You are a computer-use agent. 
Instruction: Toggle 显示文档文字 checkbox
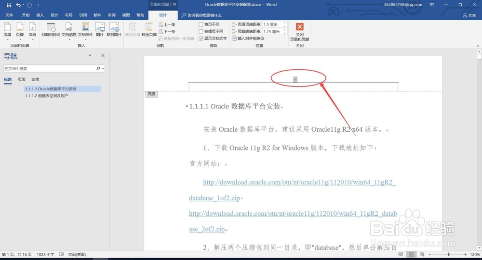coord(201,38)
